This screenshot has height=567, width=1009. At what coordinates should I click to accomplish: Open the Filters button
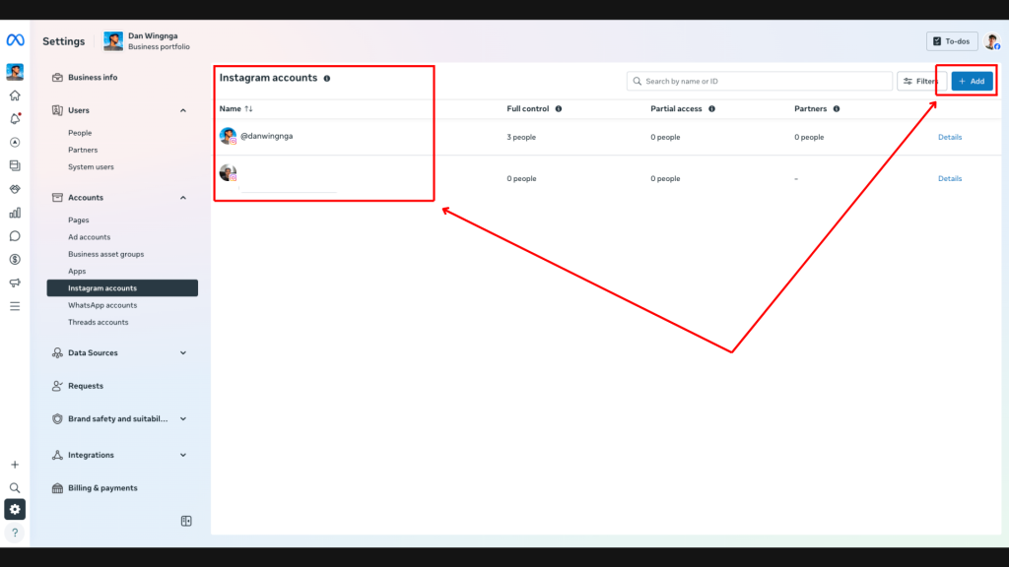(x=921, y=81)
